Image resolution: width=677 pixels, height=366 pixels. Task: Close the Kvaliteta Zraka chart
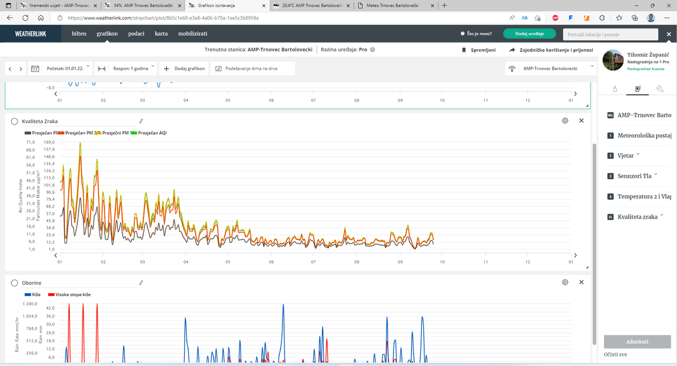point(581,120)
